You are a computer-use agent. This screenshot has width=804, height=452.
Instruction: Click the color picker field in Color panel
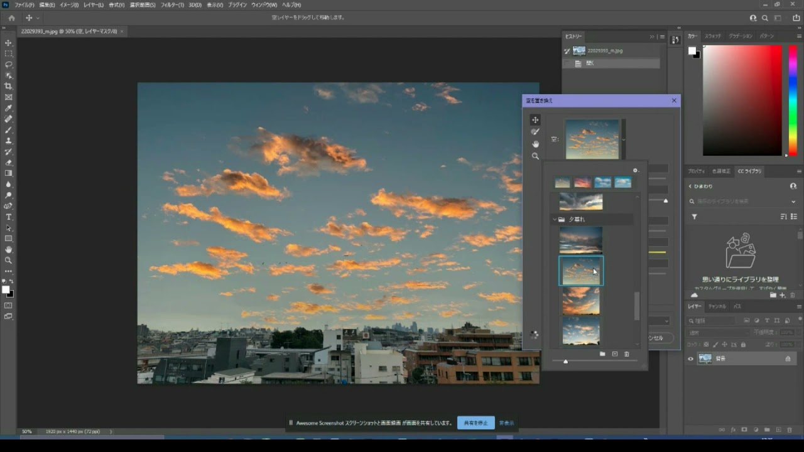[x=743, y=100]
